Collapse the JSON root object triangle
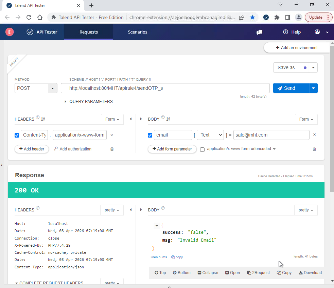334x288 pixels. click(x=157, y=226)
